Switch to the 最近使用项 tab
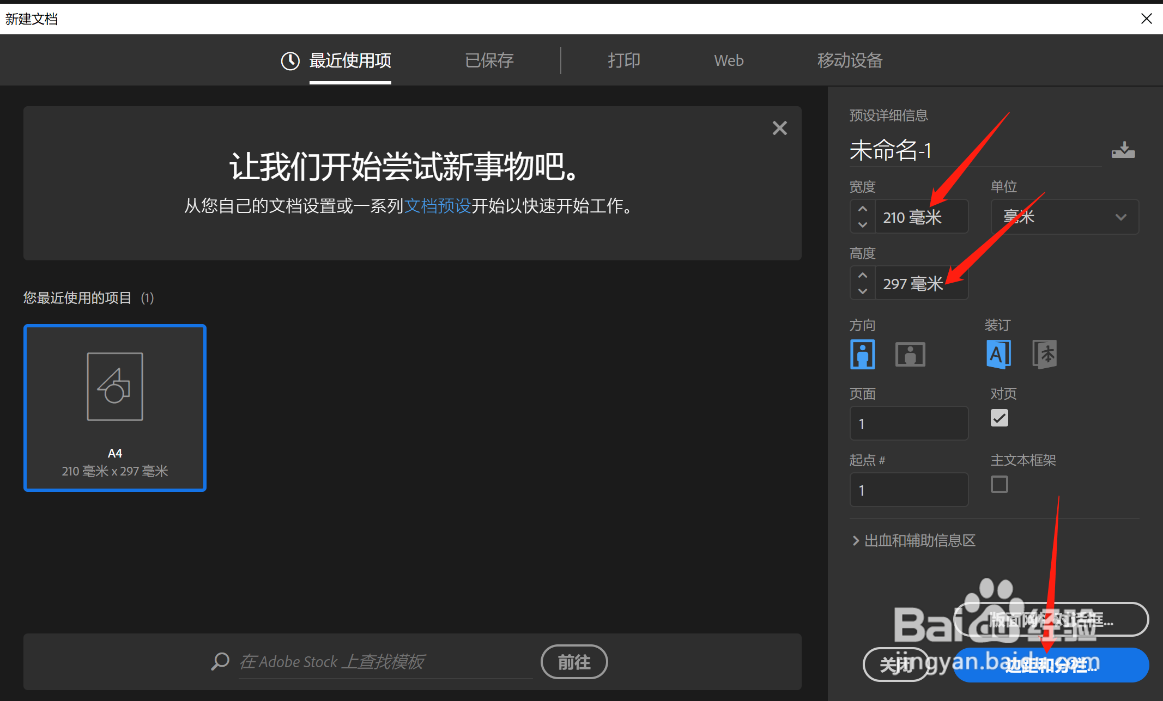Screen dimensions: 1163x701 click(x=350, y=61)
